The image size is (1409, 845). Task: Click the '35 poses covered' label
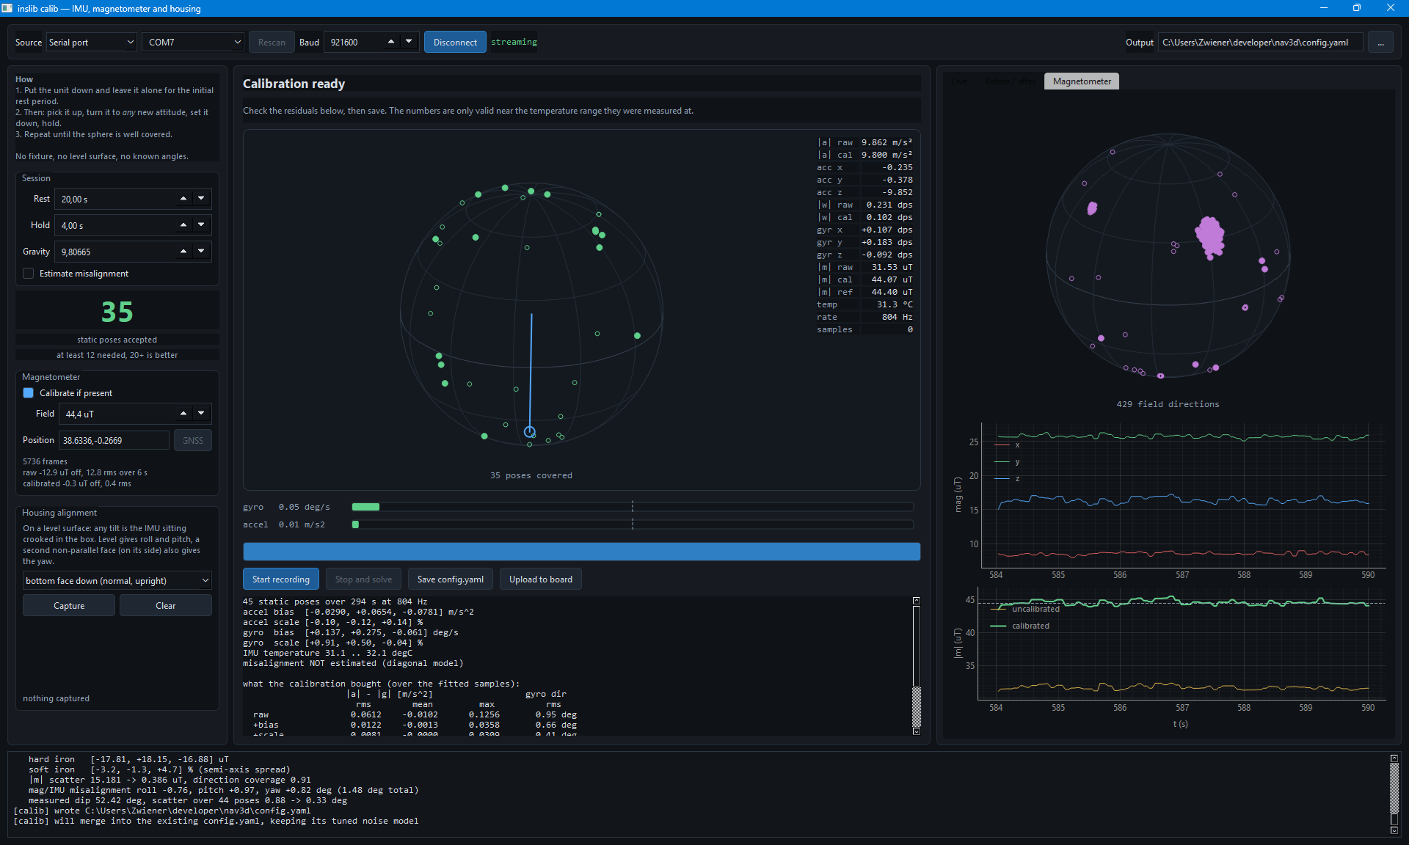point(531,475)
